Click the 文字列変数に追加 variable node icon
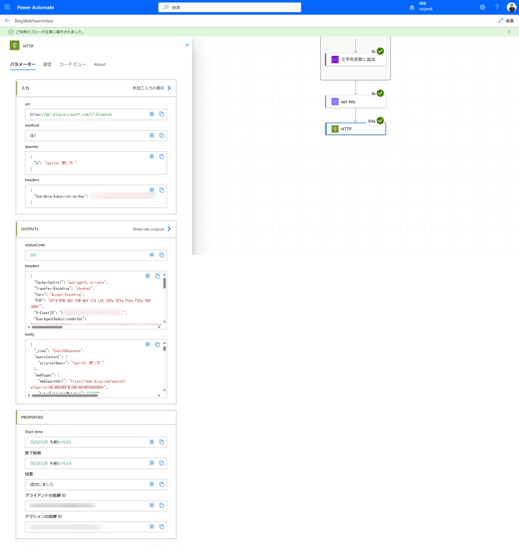Screen dimensions: 519x547 point(335,59)
